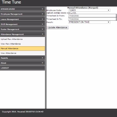Open the Employee Management accordion header

point(22,14)
